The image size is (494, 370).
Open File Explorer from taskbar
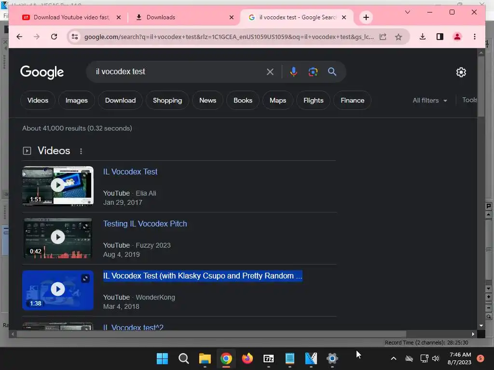[x=205, y=358]
